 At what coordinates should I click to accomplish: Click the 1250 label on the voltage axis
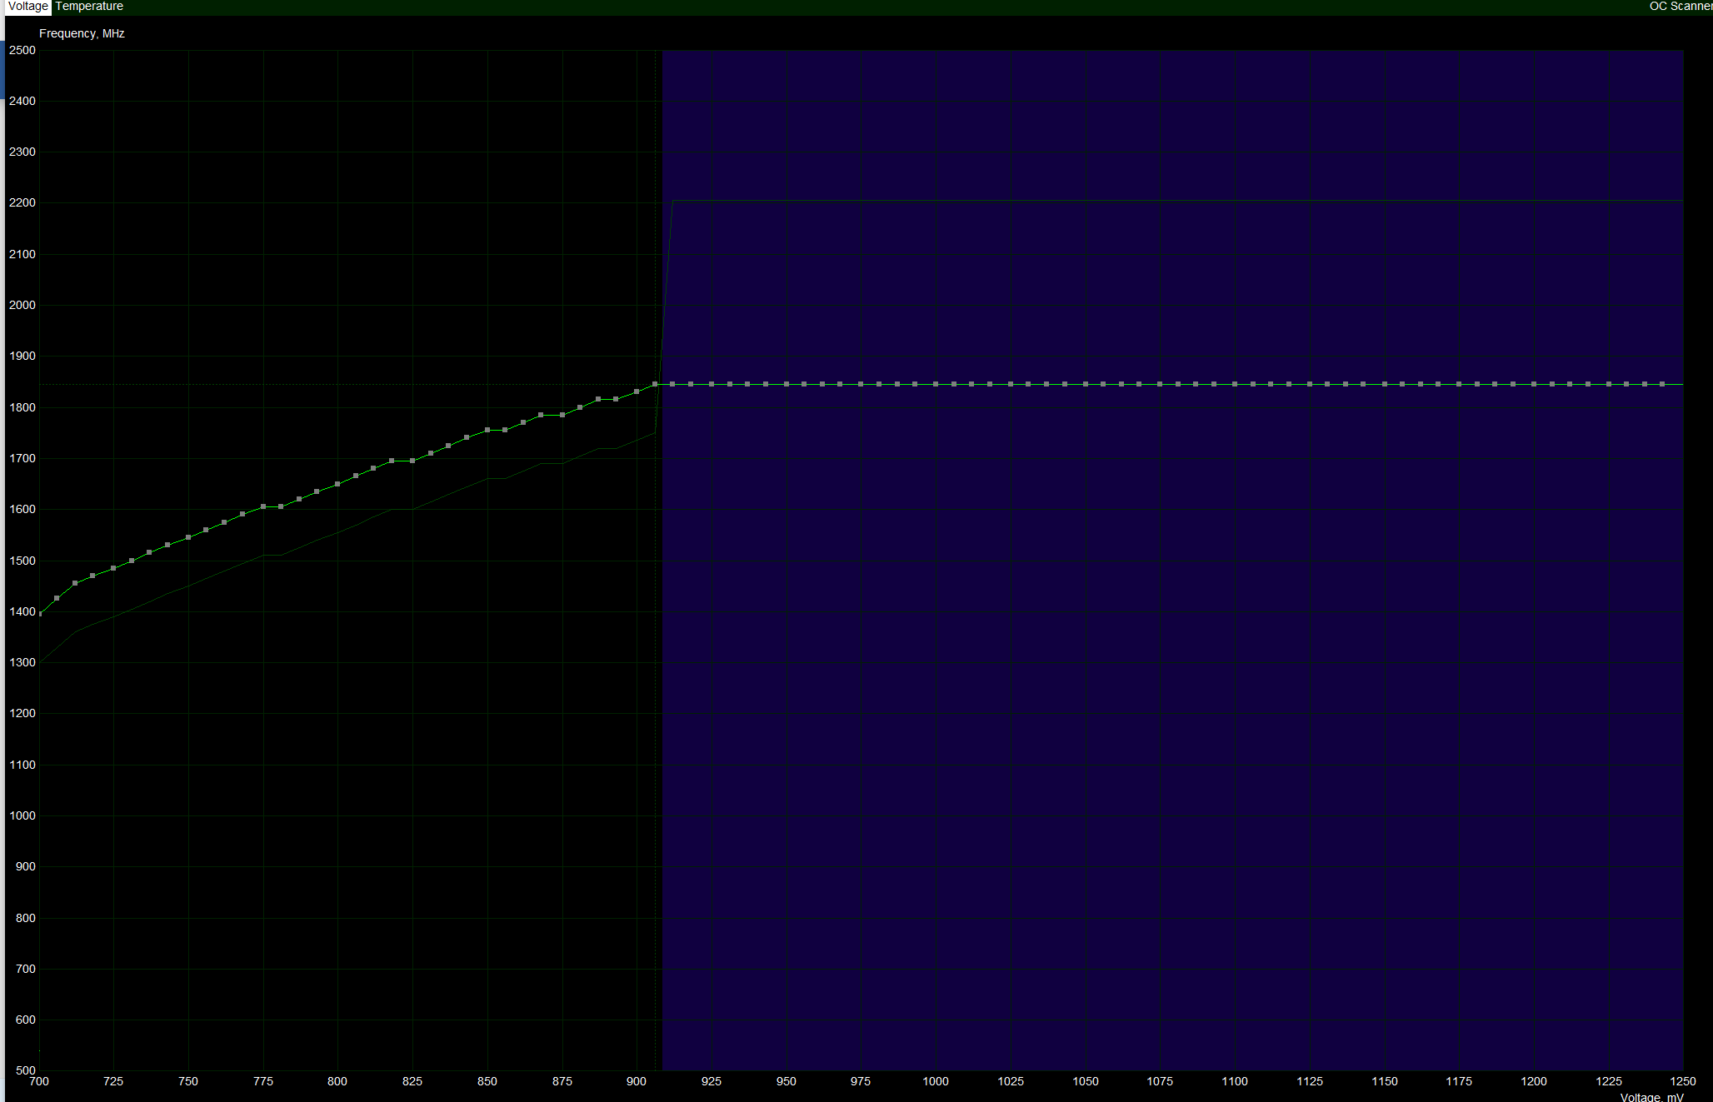1682,1081
